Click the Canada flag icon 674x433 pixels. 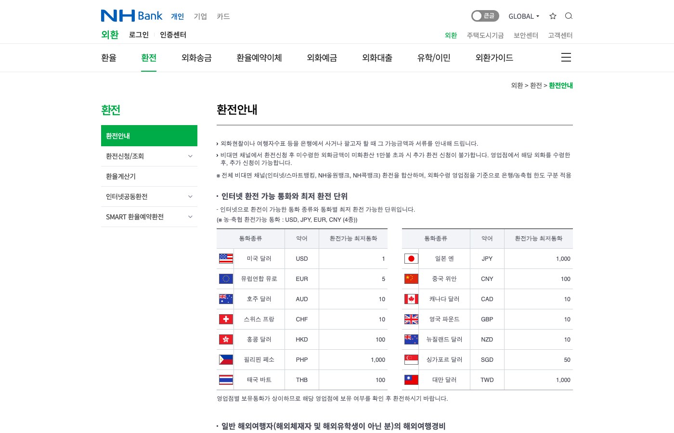pyautogui.click(x=411, y=299)
